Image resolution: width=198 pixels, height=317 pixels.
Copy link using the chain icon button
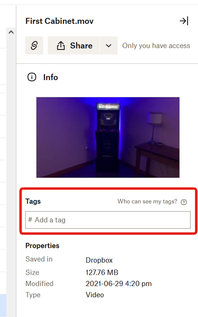click(x=34, y=46)
